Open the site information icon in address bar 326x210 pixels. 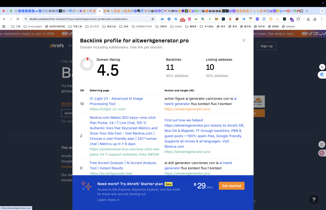click(x=26, y=19)
